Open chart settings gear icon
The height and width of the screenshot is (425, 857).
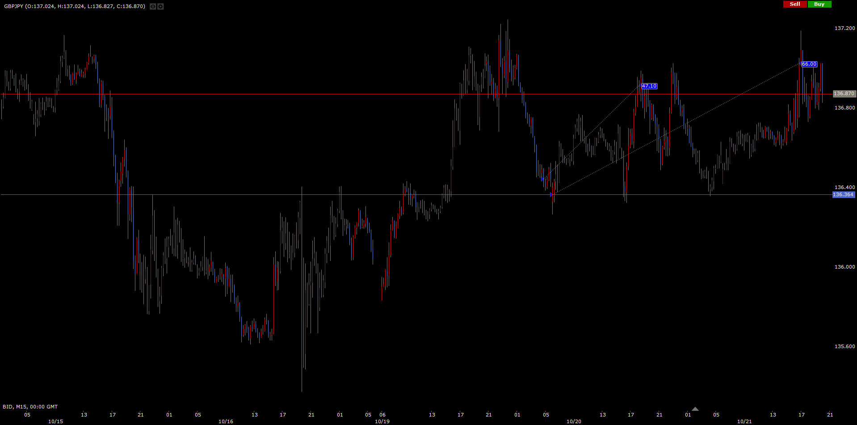click(x=160, y=7)
